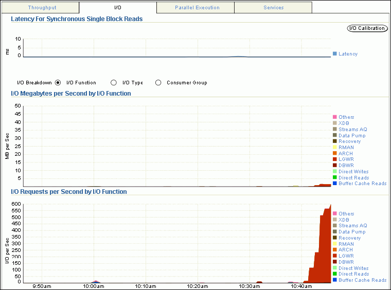Open ARCH link in Megabytes chart legend
The height and width of the screenshot is (290, 391).
[x=345, y=153]
